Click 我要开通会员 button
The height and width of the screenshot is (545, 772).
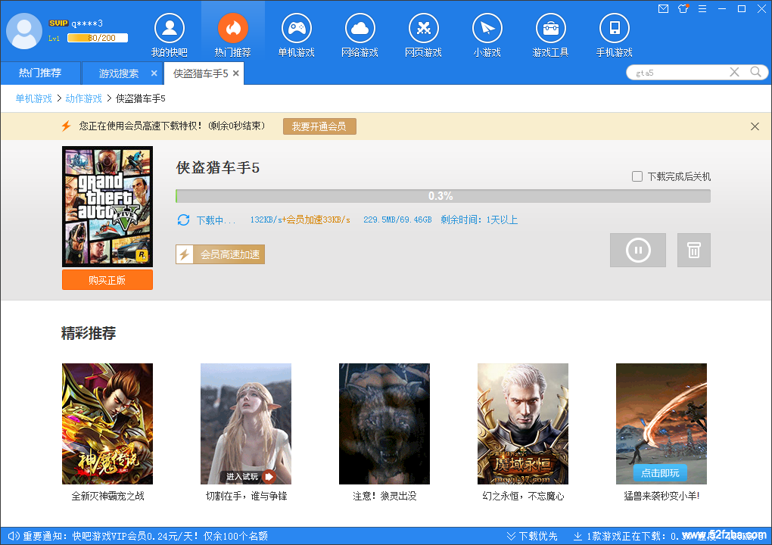(x=319, y=126)
